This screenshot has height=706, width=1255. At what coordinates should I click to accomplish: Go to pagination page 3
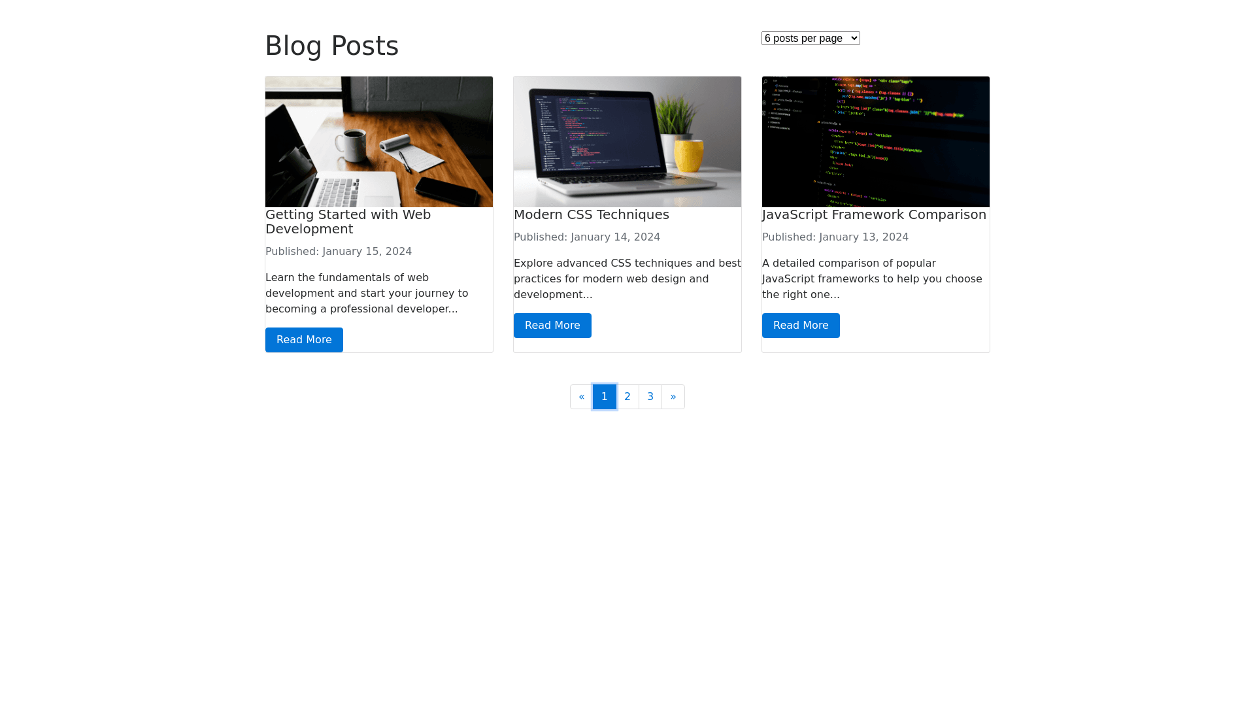tap(650, 397)
